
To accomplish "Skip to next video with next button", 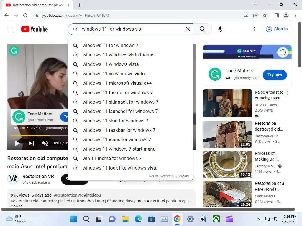I will point(31,143).
